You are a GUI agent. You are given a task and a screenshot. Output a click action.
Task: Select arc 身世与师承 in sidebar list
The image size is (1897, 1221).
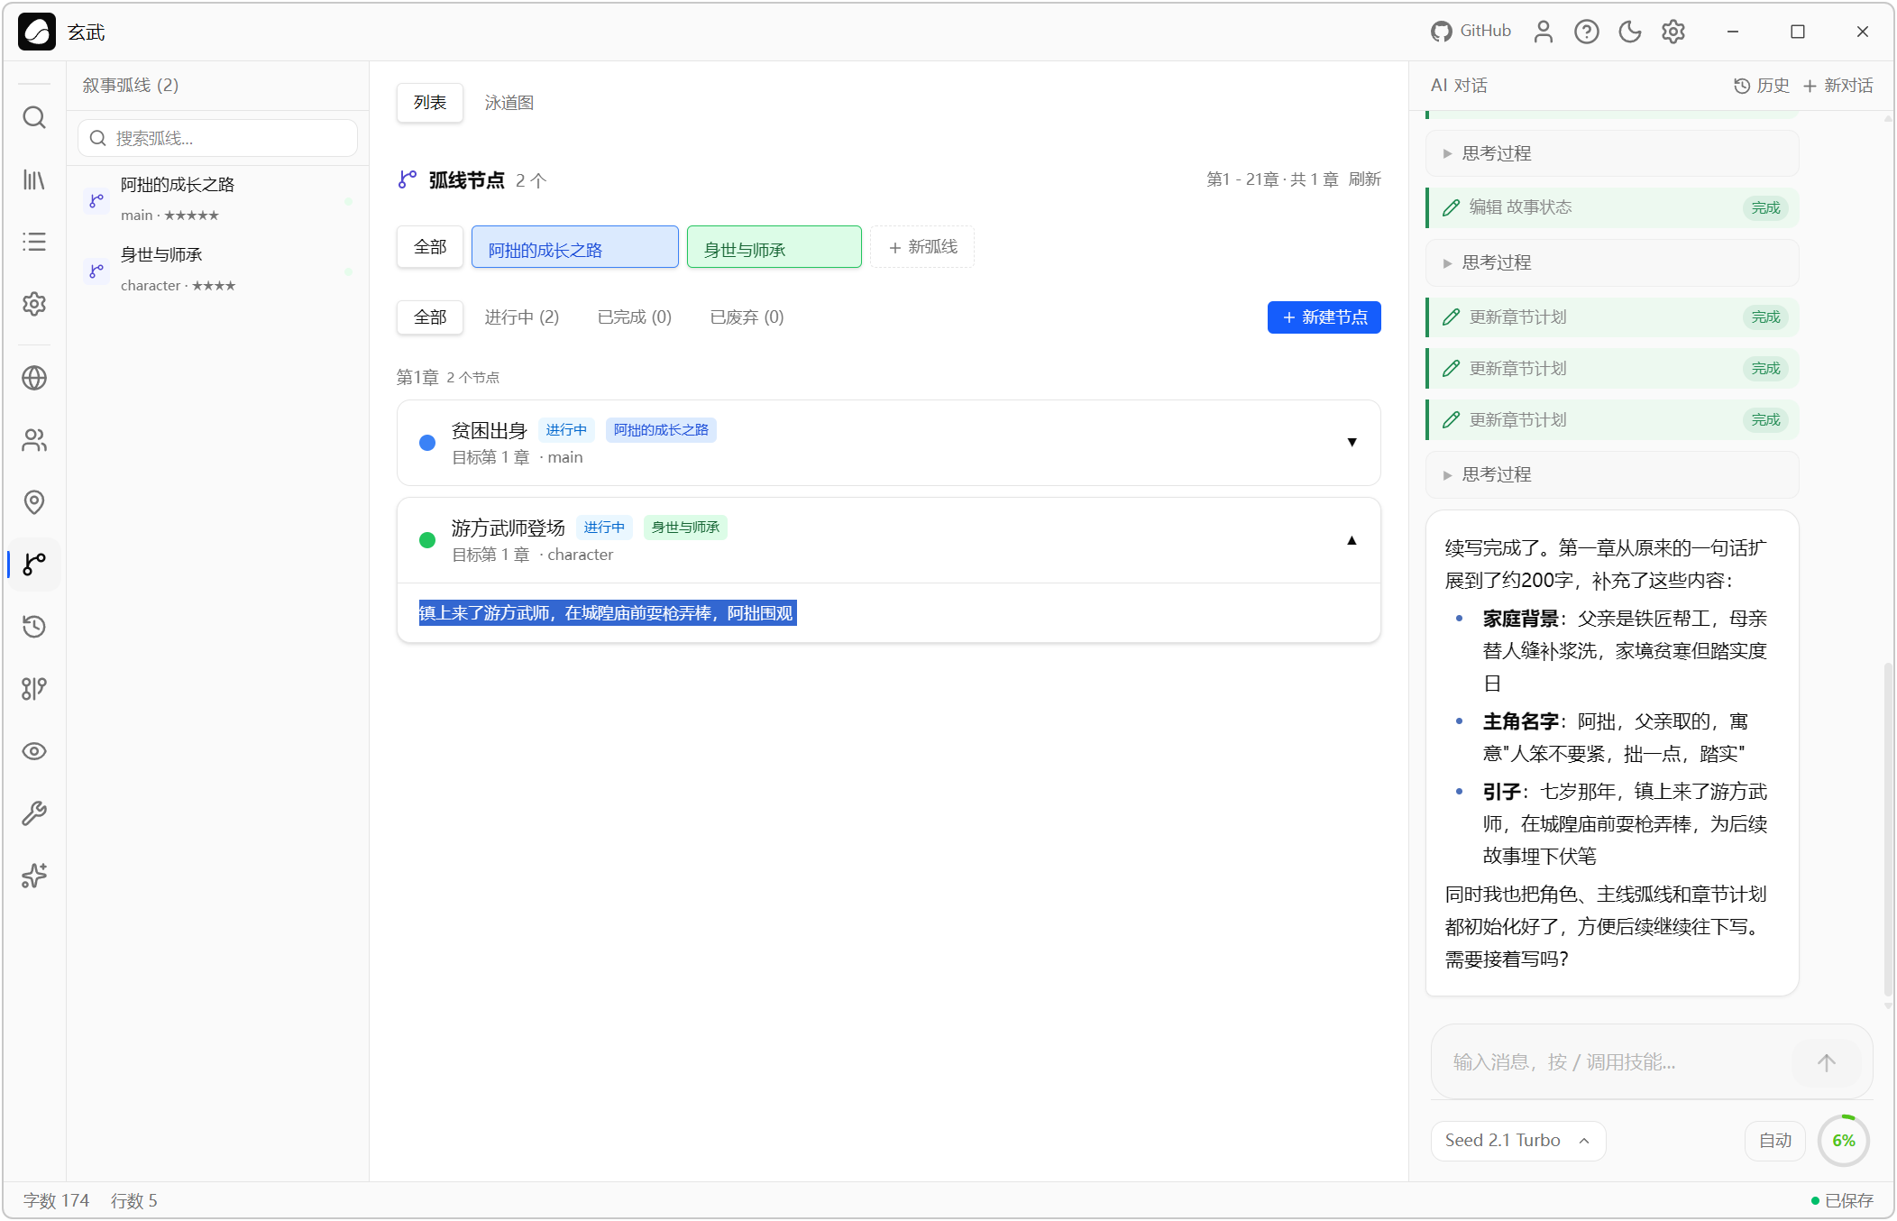click(x=218, y=270)
